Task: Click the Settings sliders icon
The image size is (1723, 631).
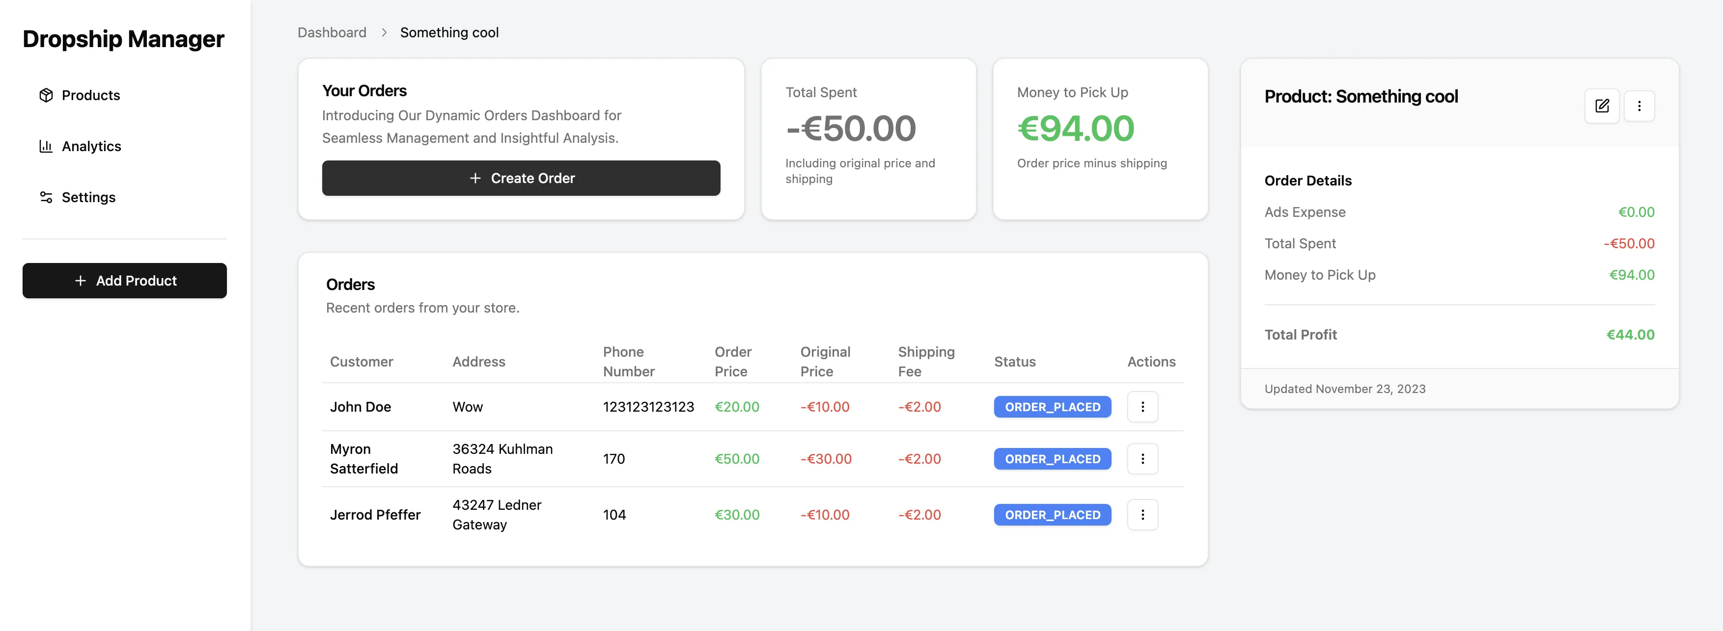Action: pyautogui.click(x=46, y=197)
